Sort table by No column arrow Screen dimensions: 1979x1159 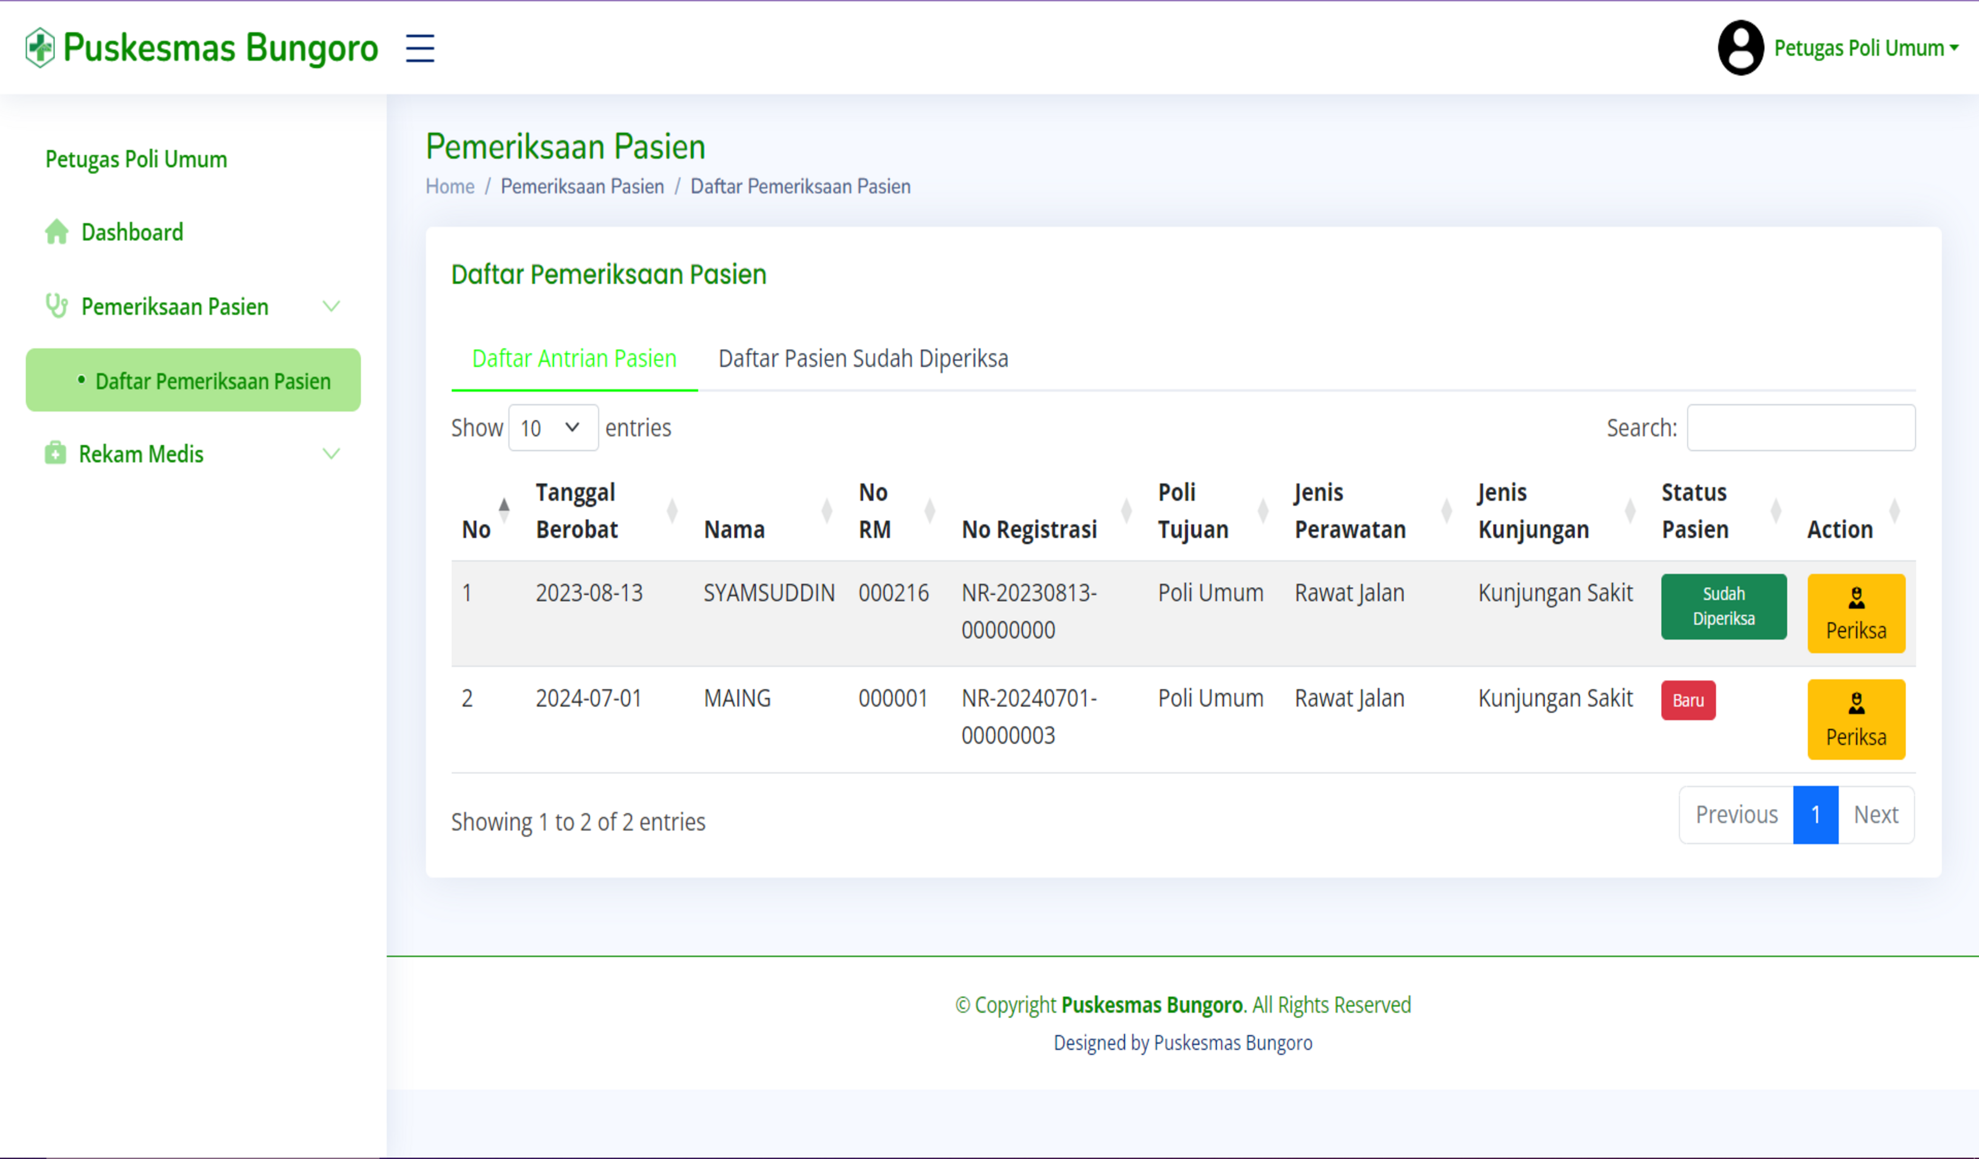tap(504, 510)
